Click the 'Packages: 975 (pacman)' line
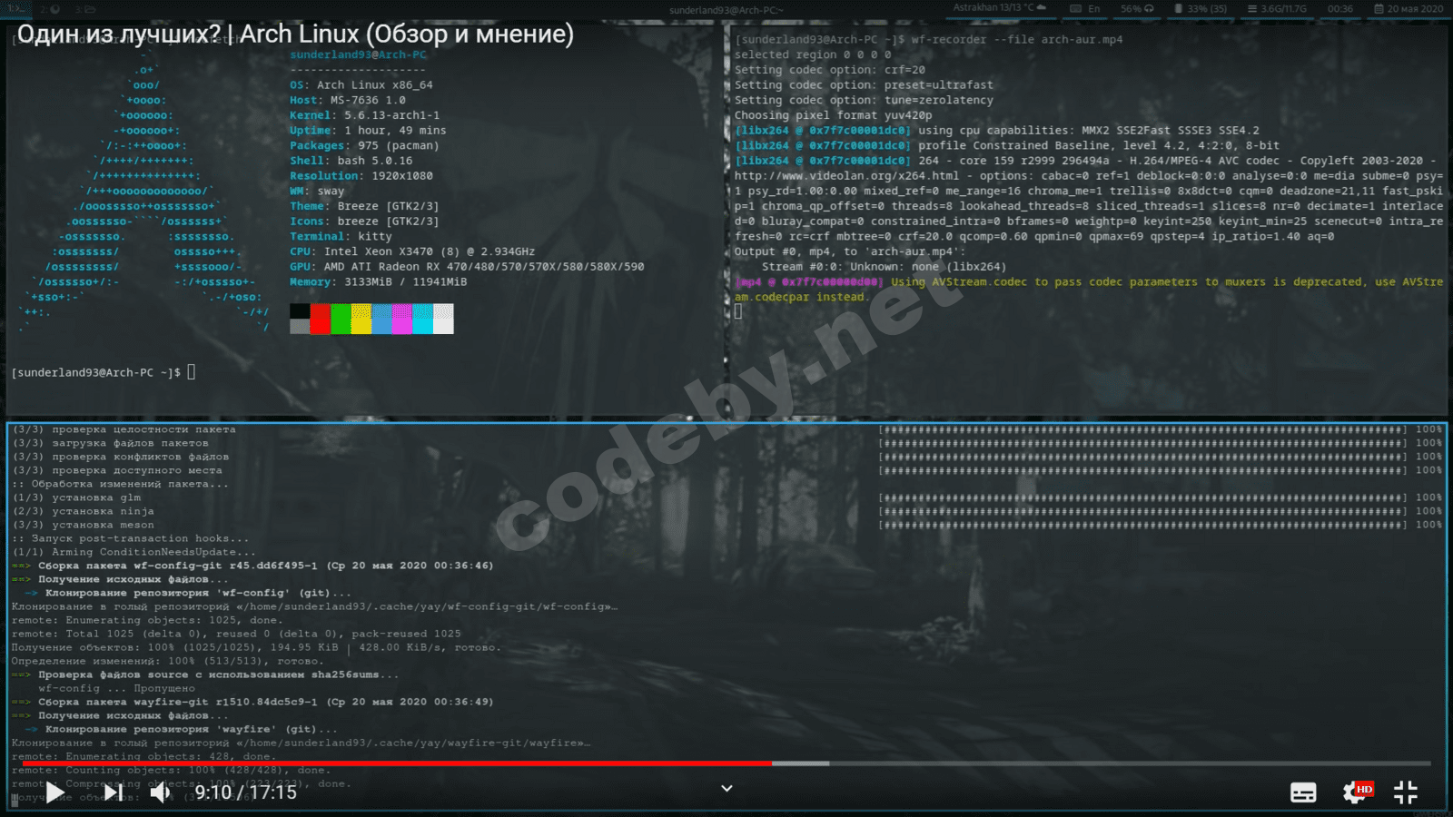The height and width of the screenshot is (817, 1453). pyautogui.click(x=365, y=145)
